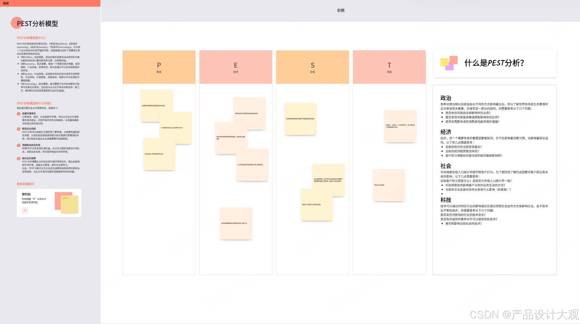The image size is (580, 324).
Task: Click the PEST分析模型是什么? heading
Action: (x=31, y=38)
